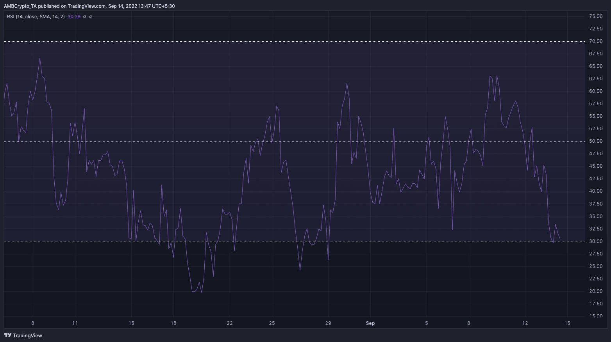Click the date label 25 on the time axis
Viewport: 611px width, 342px height.
[x=272, y=323]
